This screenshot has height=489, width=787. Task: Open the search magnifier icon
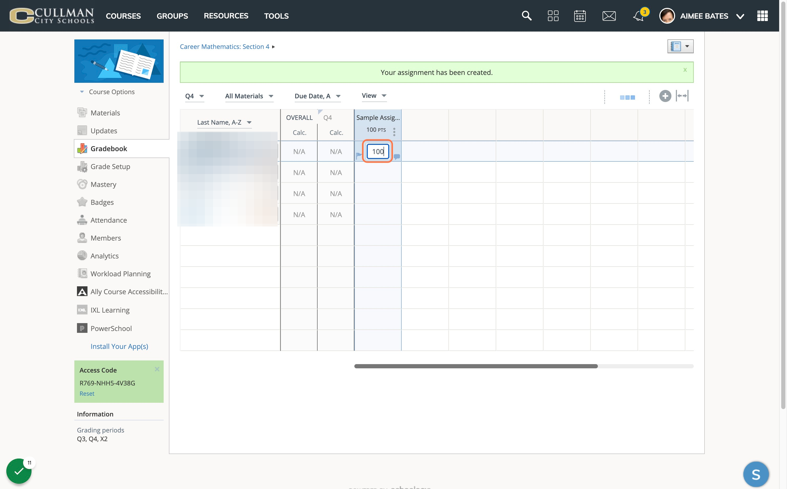pyautogui.click(x=527, y=16)
